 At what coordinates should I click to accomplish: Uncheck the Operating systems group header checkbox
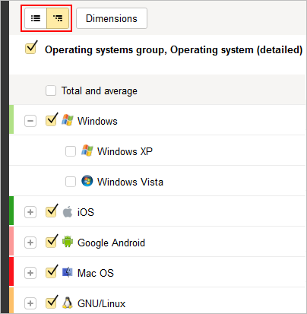coord(31,48)
